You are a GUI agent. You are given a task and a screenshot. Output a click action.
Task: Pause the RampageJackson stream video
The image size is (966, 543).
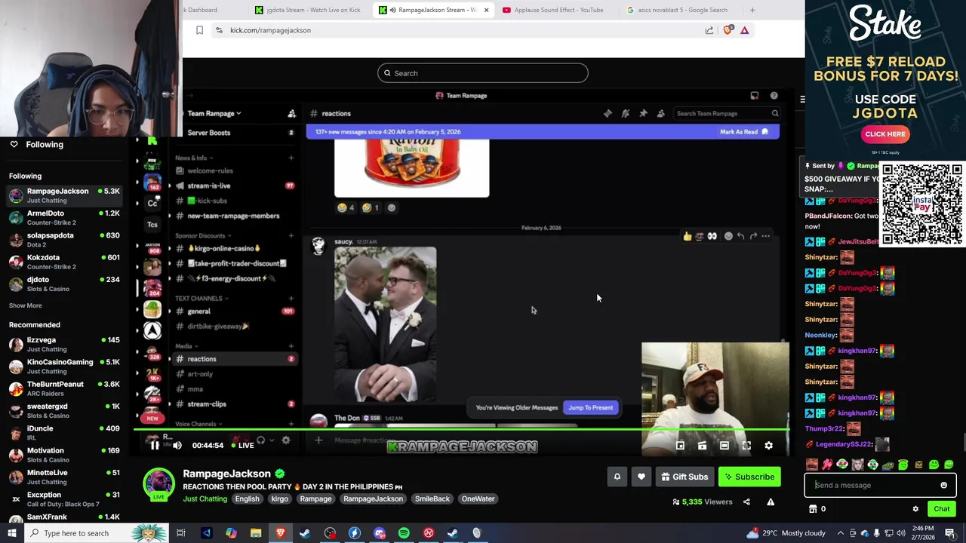click(x=154, y=445)
